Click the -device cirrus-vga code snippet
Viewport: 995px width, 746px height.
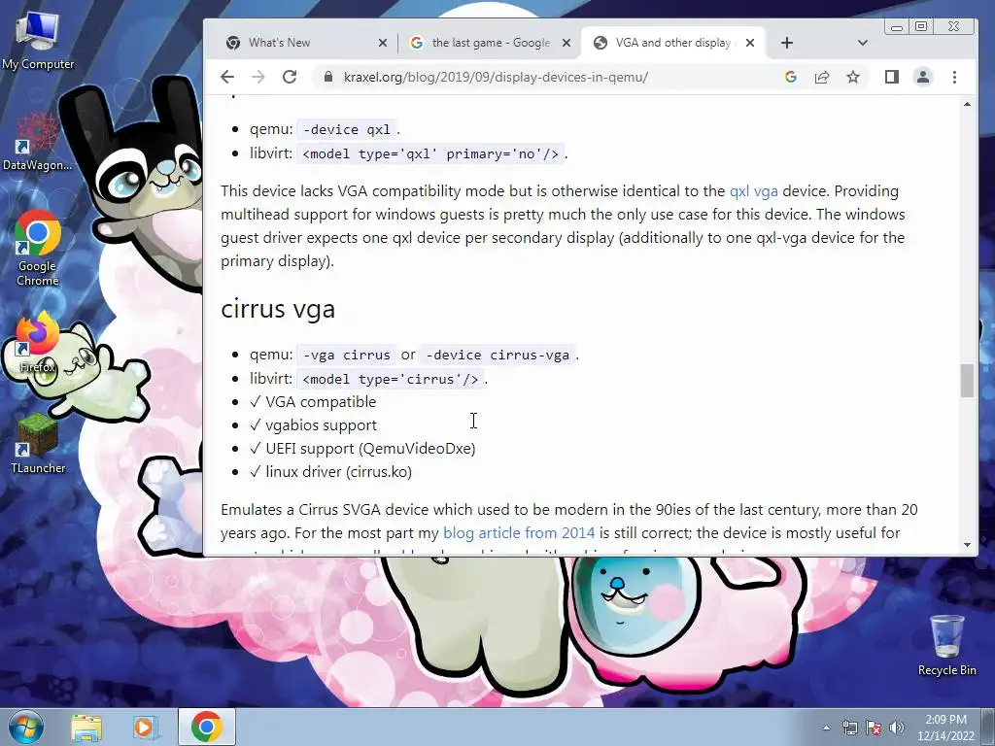497,356
